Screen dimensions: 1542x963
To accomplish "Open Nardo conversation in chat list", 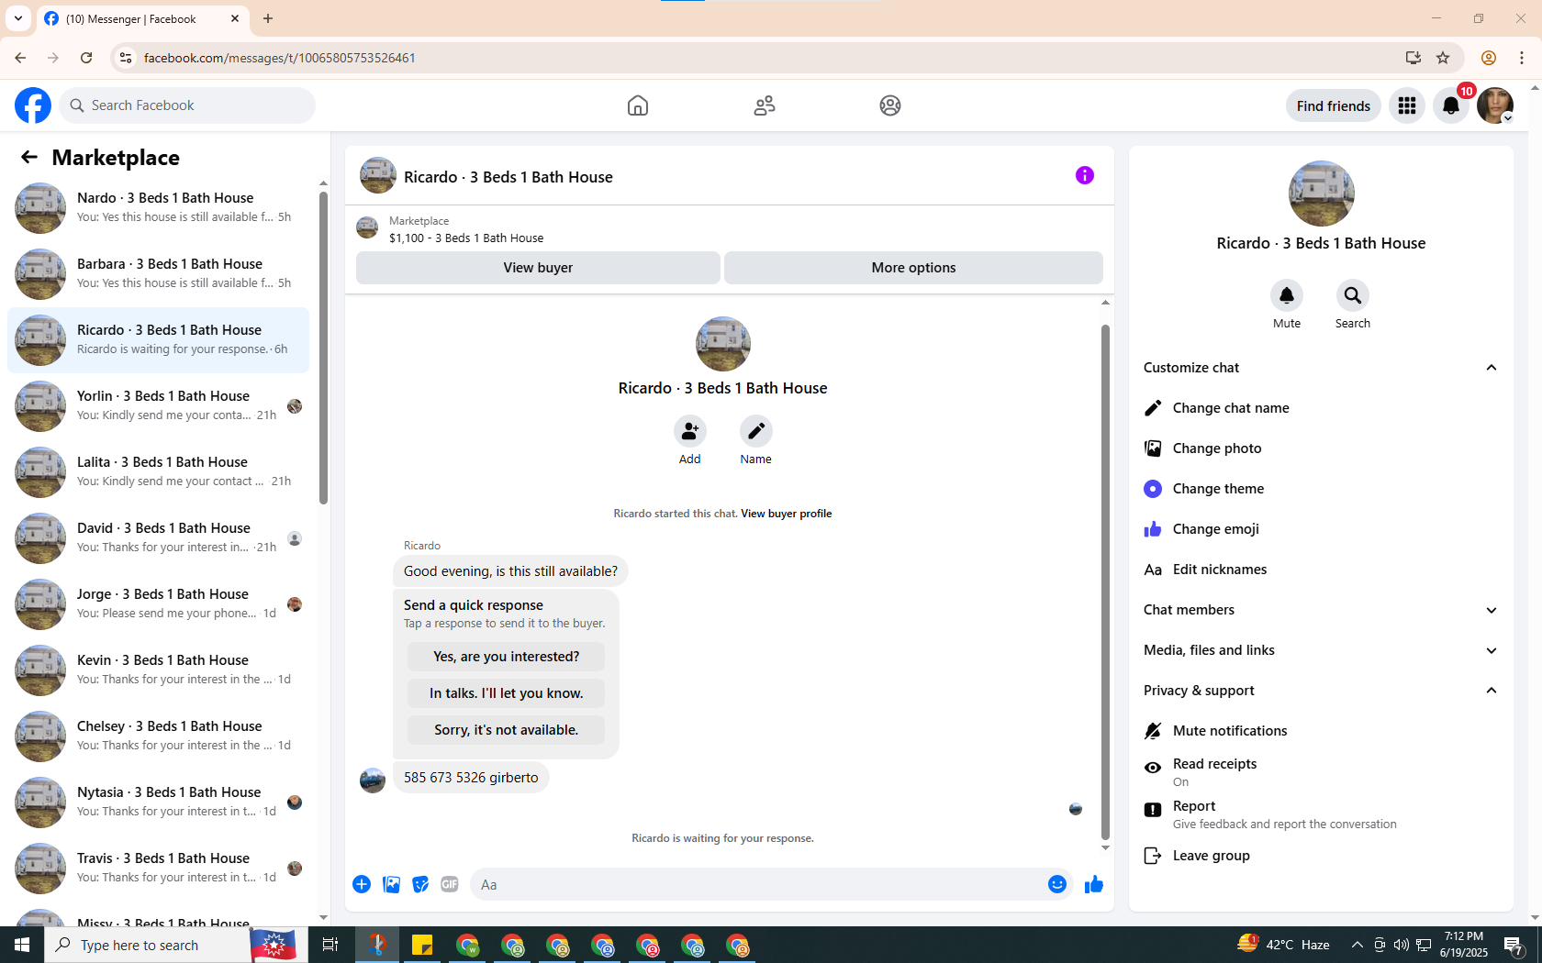I will (x=158, y=208).
